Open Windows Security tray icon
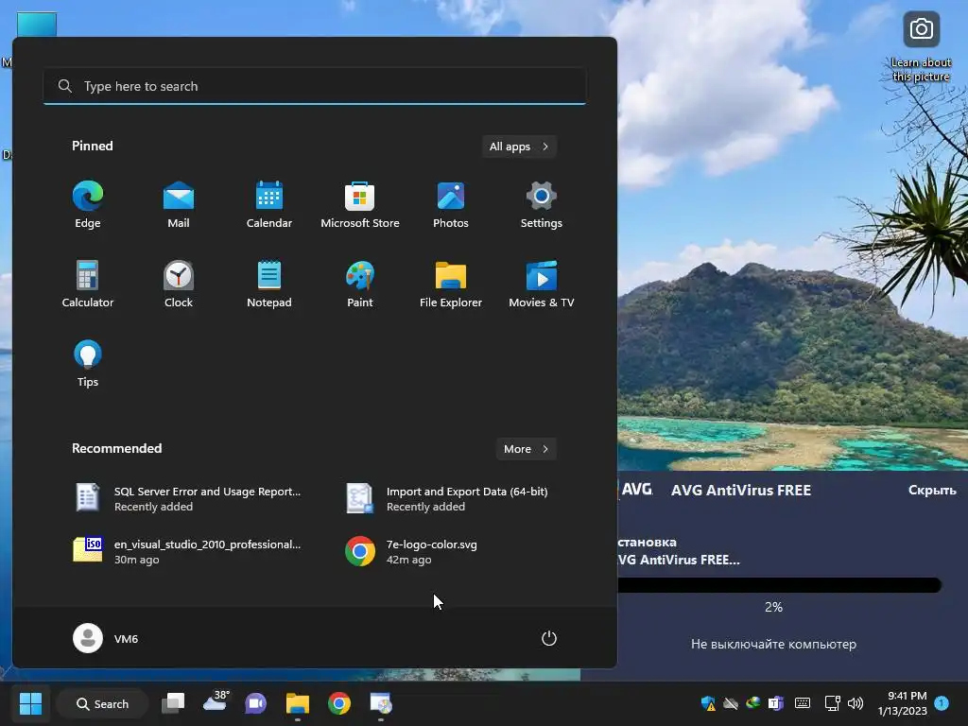The width and height of the screenshot is (968, 726). pos(708,703)
